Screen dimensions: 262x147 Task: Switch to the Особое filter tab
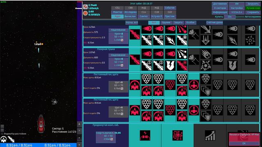[190, 22]
